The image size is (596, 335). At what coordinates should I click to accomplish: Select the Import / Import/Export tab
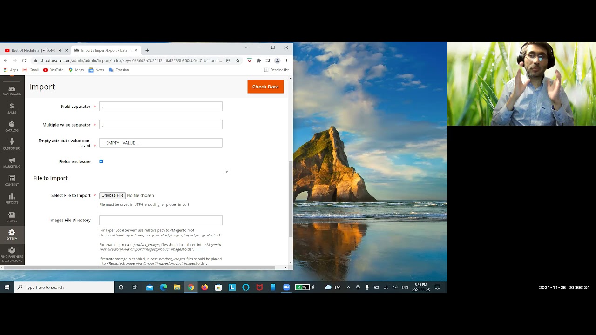point(106,50)
